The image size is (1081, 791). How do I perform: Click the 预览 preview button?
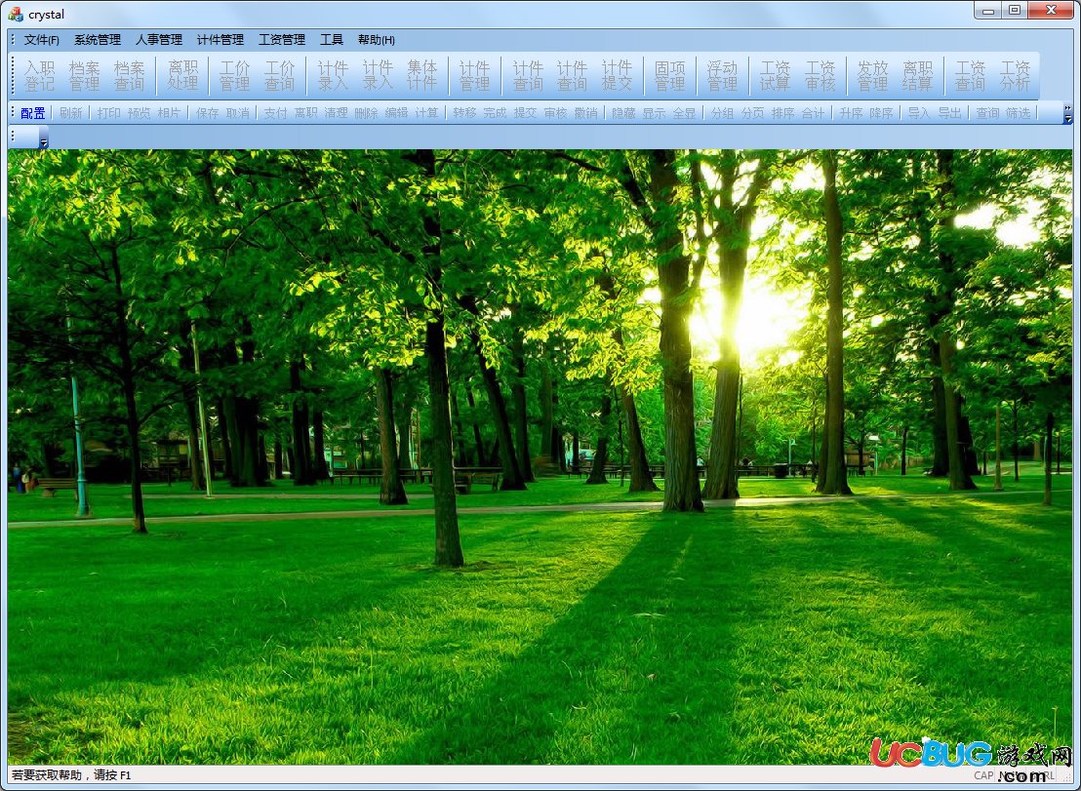[140, 113]
